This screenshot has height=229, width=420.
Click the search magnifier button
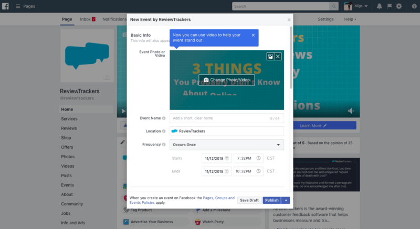pos(333,6)
